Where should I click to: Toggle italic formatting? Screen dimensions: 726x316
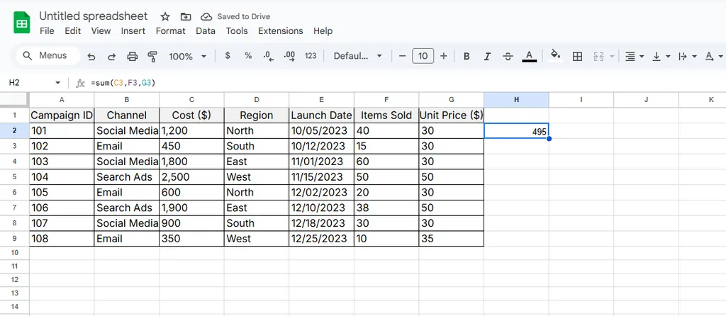click(x=487, y=56)
